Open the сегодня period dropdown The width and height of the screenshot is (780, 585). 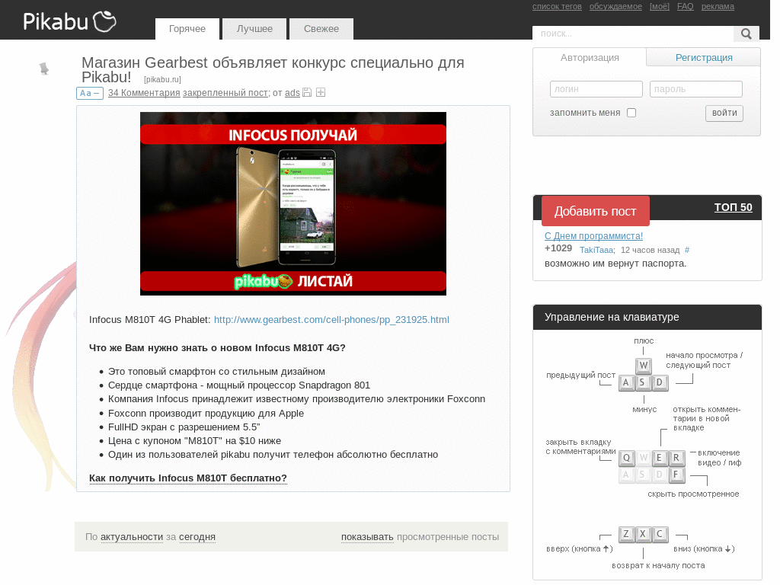click(x=197, y=537)
